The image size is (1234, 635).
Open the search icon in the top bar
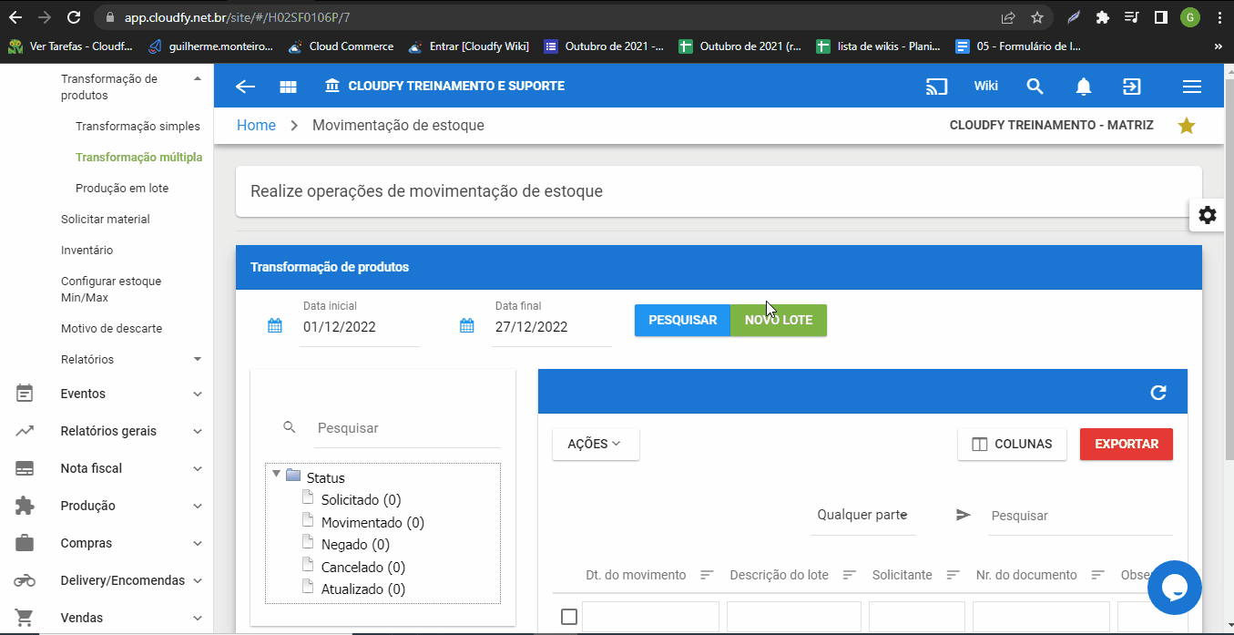click(x=1035, y=86)
